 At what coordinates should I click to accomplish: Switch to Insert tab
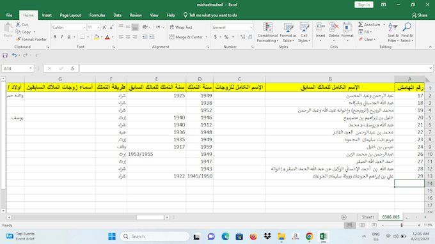[47, 15]
